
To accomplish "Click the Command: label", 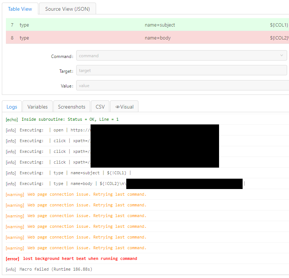I will pos(62,56).
